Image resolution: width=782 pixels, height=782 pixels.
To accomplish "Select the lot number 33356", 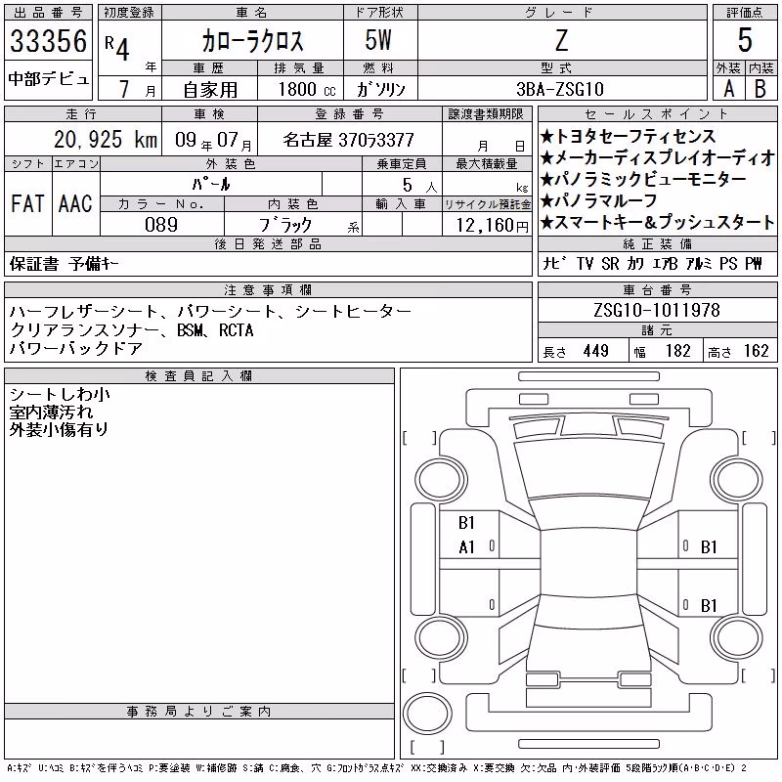I will 48,41.
